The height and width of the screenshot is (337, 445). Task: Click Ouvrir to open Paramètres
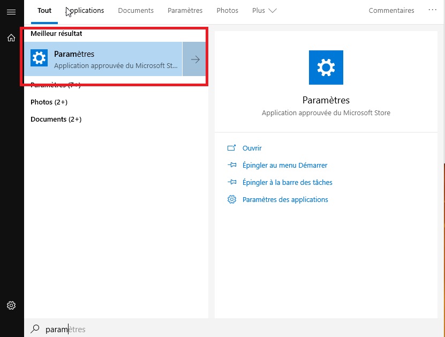click(252, 148)
